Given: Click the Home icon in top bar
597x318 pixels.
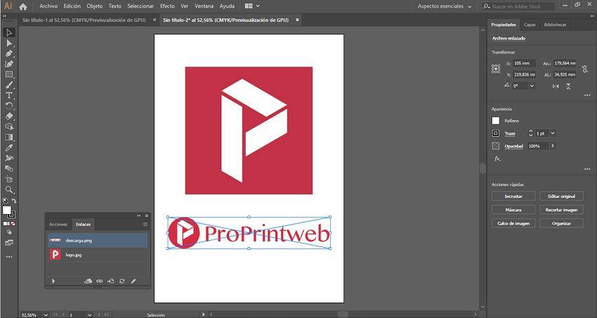Looking at the screenshot, I should tap(23, 6).
